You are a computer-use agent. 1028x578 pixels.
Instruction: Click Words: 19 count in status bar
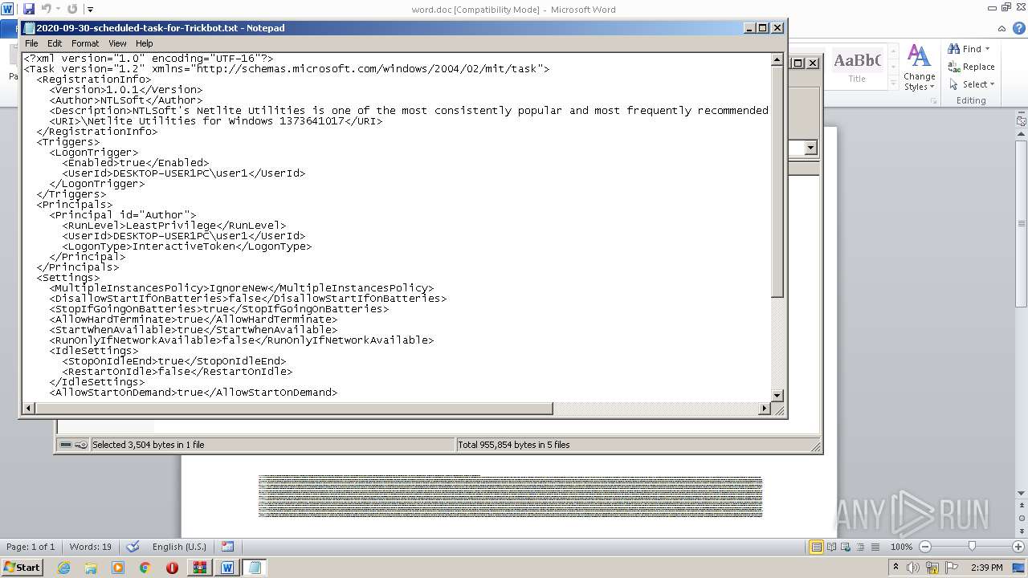(91, 547)
